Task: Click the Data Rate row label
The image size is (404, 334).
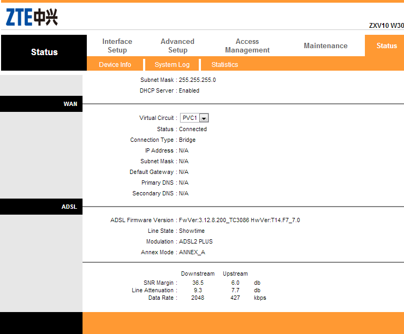Action: click(x=161, y=298)
